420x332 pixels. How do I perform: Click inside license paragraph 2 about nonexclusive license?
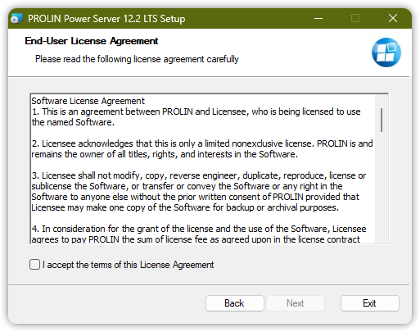click(202, 149)
